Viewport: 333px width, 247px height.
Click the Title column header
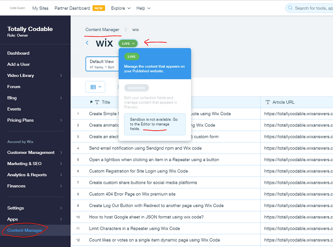click(166, 102)
